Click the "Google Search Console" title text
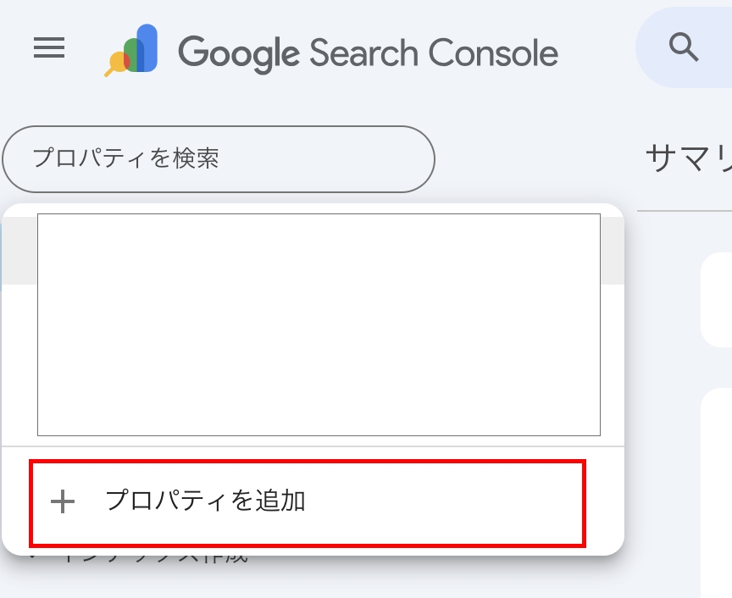Viewport: 732px width, 598px height. 368,53
